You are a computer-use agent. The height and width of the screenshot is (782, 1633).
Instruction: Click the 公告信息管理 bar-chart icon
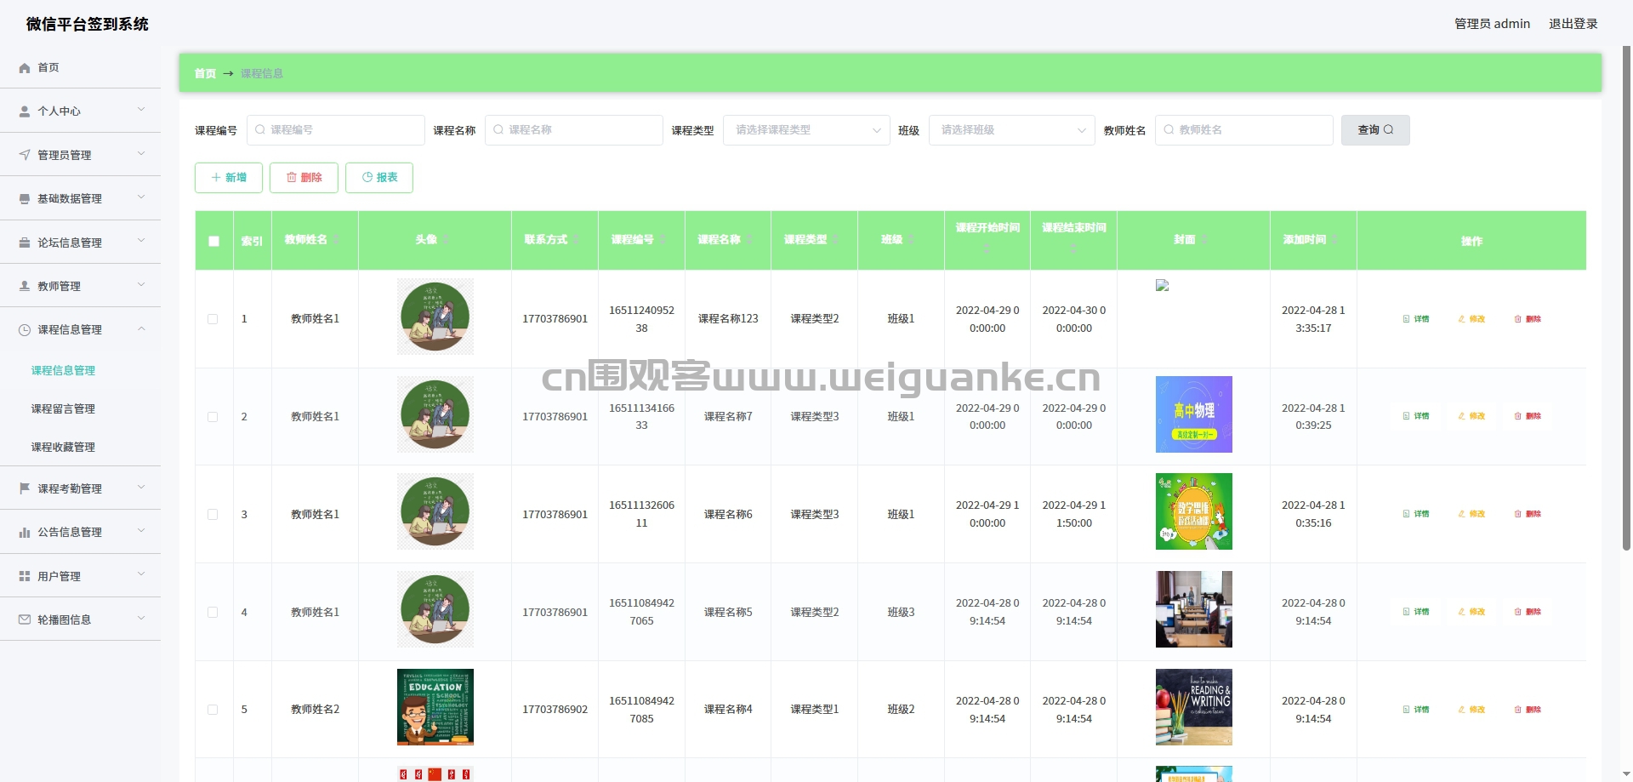coord(25,533)
